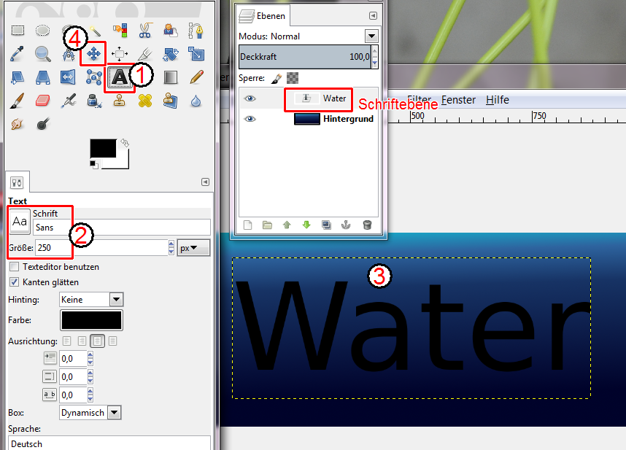
Task: Select the Perspective Clone tool
Action: (x=171, y=101)
